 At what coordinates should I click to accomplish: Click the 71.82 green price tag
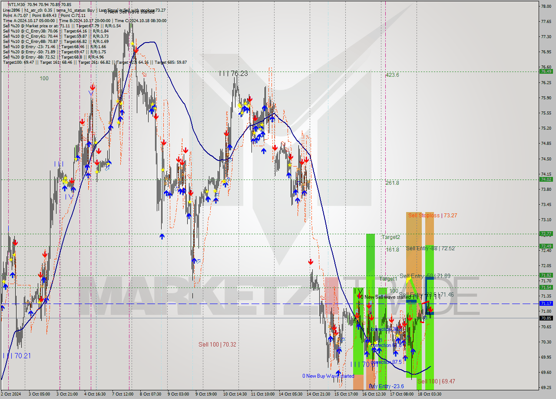(x=546, y=275)
